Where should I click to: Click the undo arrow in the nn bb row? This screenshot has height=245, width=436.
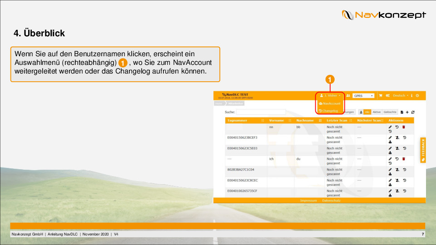(397, 127)
